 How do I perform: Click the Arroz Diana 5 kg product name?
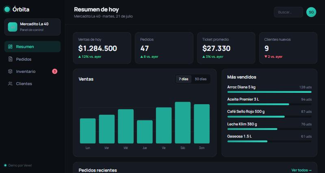point(241,87)
